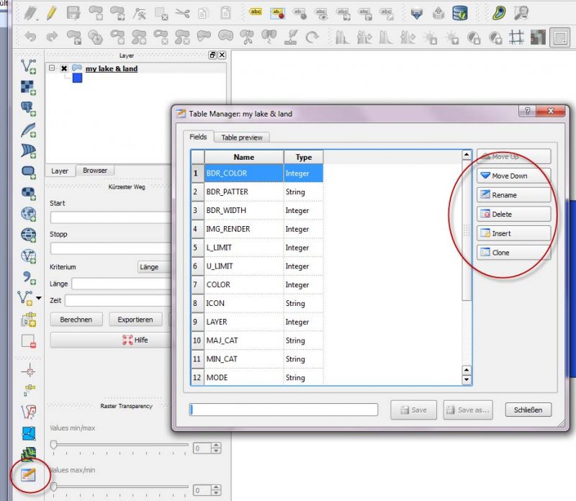Click the Coordinate Capture crosshair icon
The height and width of the screenshot is (501, 576).
click(x=29, y=371)
